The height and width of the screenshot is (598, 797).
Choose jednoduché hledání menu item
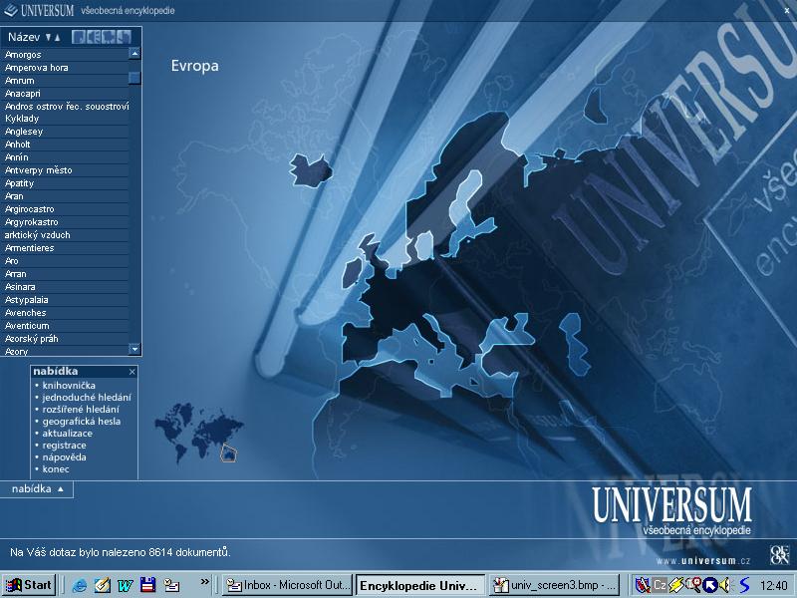pos(87,397)
